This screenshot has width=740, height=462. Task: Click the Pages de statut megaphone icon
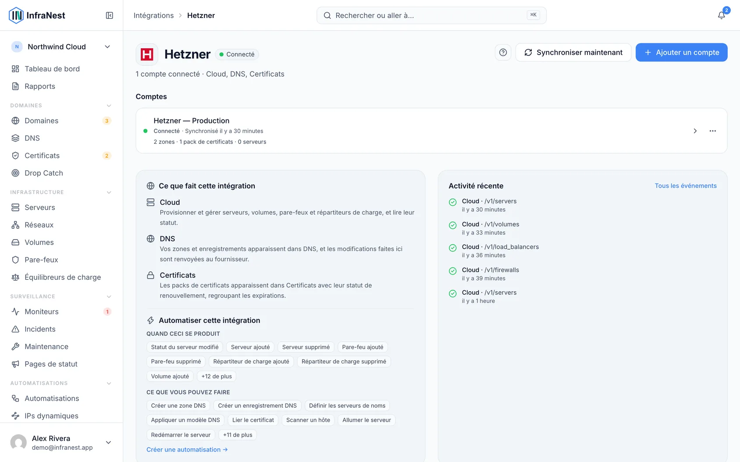point(15,364)
